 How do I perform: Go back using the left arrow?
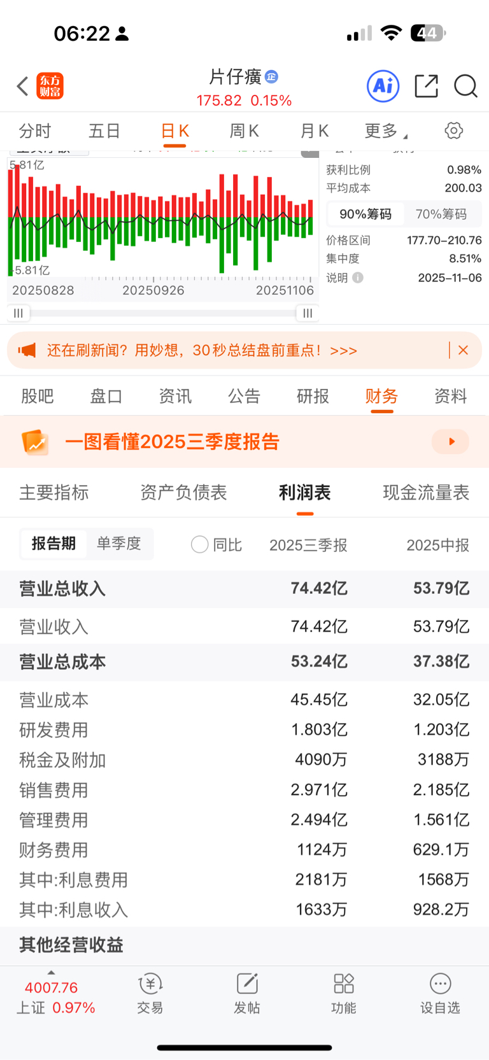23,86
